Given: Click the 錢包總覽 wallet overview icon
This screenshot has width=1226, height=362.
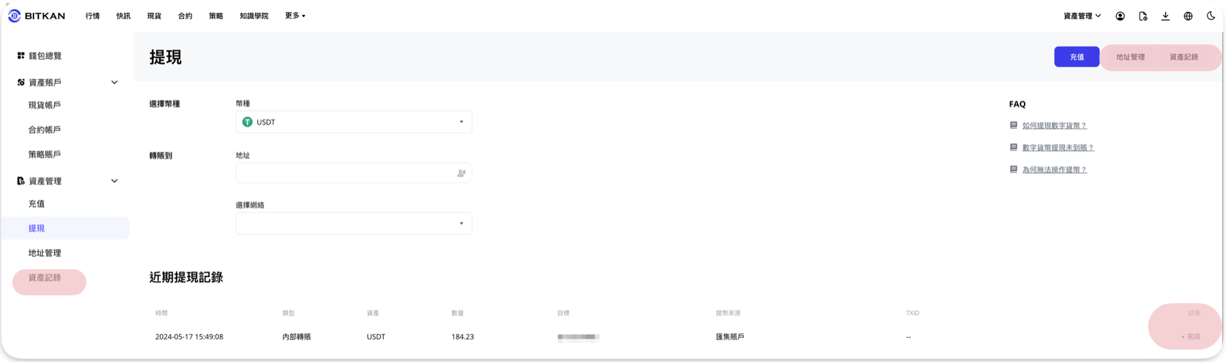Looking at the screenshot, I should pyautogui.click(x=21, y=56).
